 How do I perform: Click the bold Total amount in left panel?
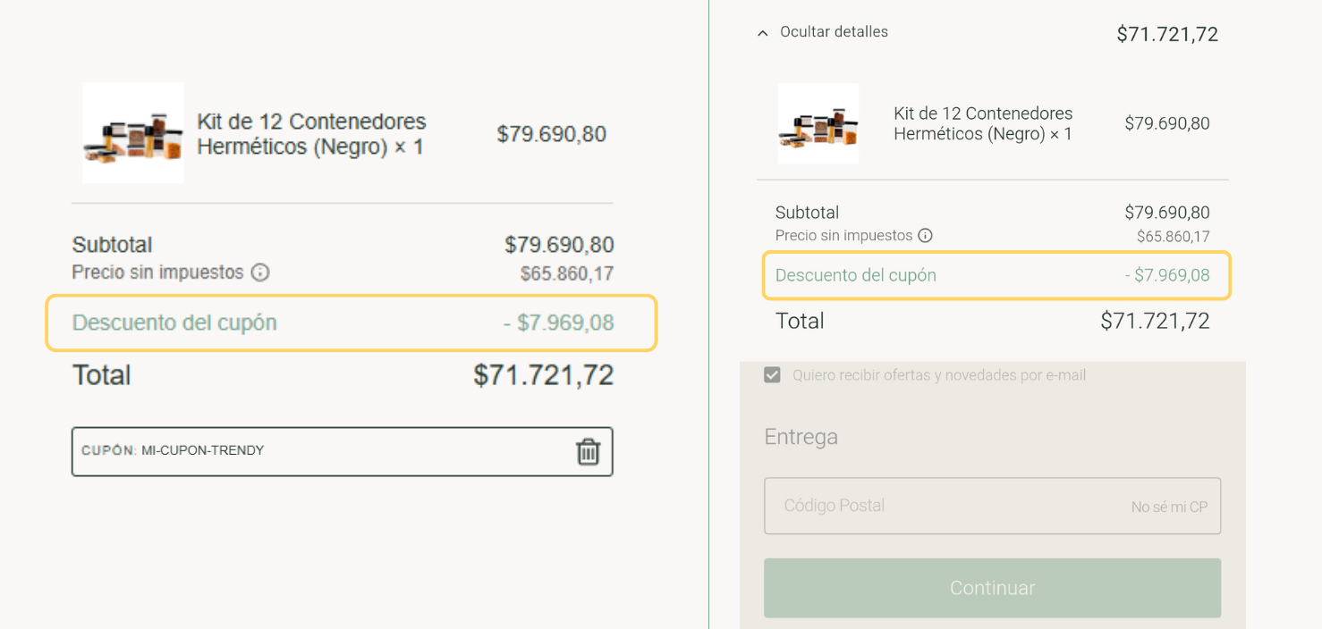click(x=543, y=375)
